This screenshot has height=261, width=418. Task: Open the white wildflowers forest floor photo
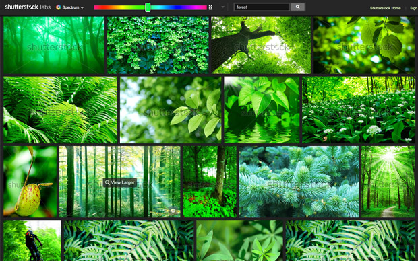pyautogui.click(x=359, y=110)
